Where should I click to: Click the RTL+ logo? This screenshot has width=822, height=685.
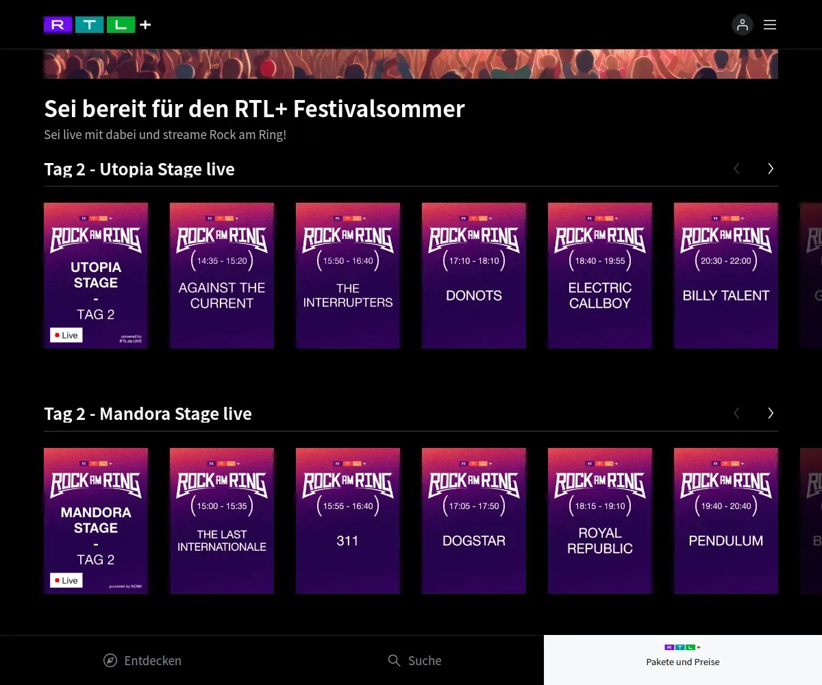coord(97,25)
